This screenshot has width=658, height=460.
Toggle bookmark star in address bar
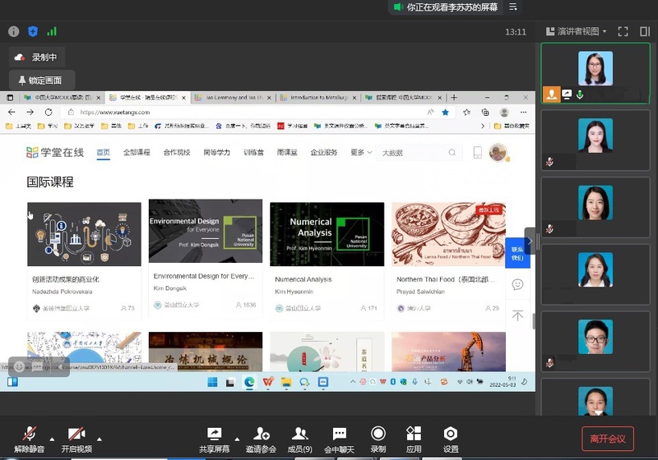click(445, 113)
